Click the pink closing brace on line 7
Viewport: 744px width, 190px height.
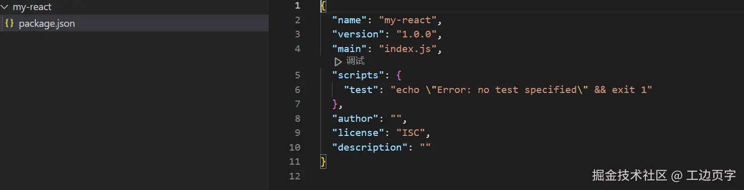(334, 104)
